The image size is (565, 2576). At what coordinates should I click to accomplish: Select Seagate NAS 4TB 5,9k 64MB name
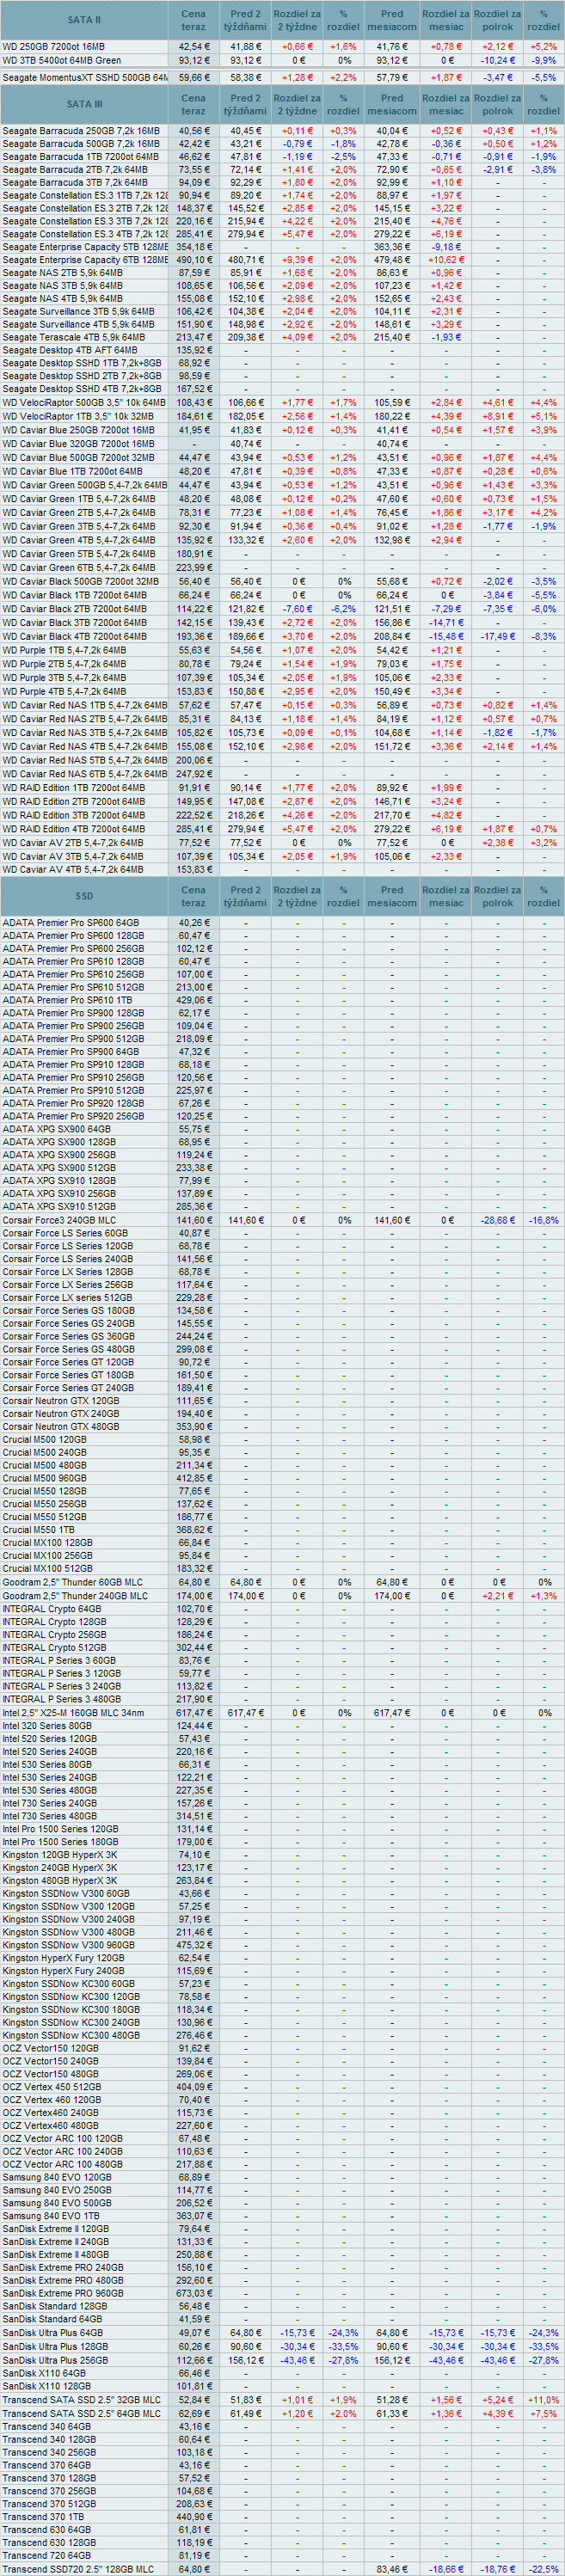63,299
